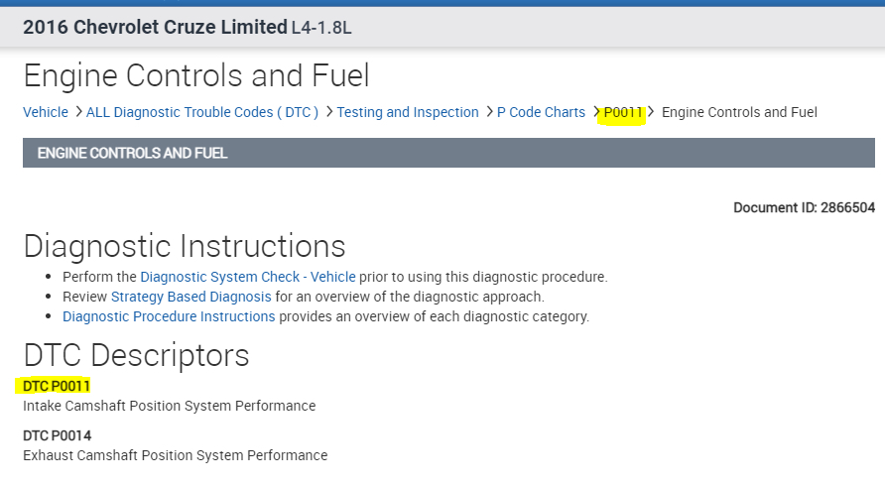The width and height of the screenshot is (885, 487).
Task: Click the chevron before Testing and Inspection
Action: [x=328, y=112]
